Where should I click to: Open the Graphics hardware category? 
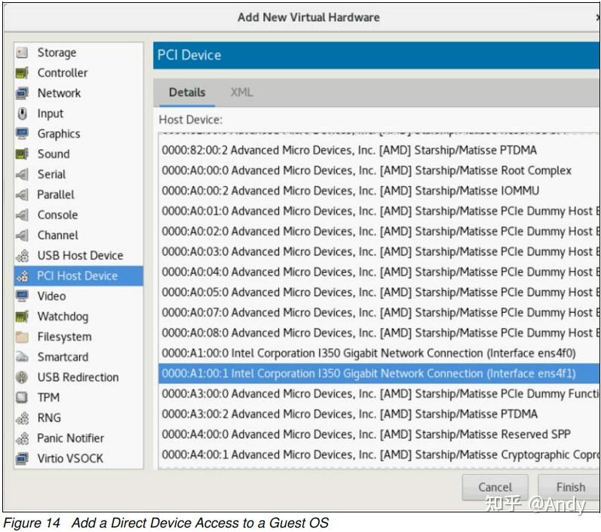(58, 133)
